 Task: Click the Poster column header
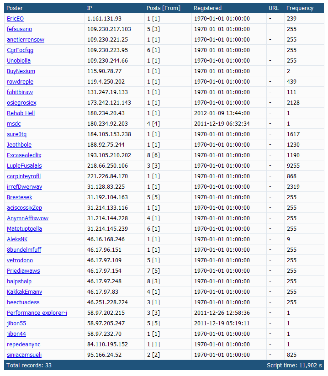click(15, 8)
